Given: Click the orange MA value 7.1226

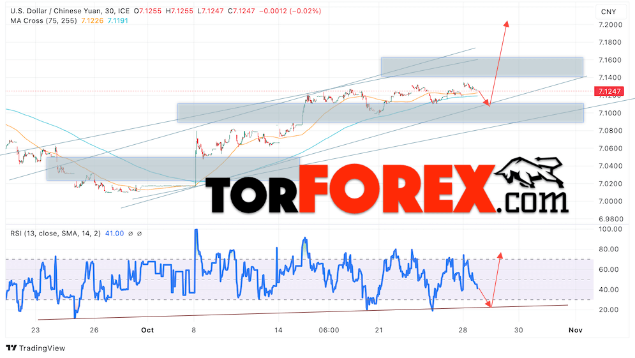Looking at the screenshot, I should (93, 20).
